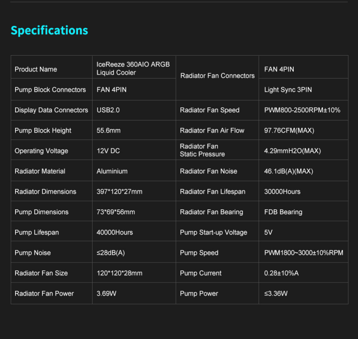
Task: Click the 397*120*27mm radiator dimensions value
Action: coord(119,192)
